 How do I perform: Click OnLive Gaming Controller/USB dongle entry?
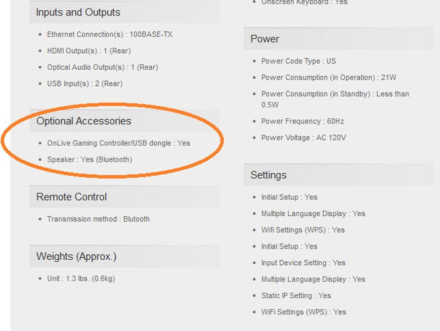pos(118,143)
